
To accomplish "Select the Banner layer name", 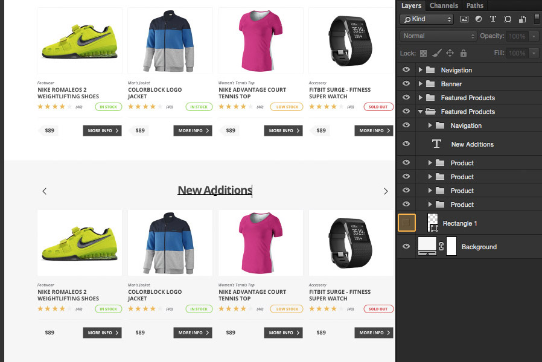I will (451, 84).
